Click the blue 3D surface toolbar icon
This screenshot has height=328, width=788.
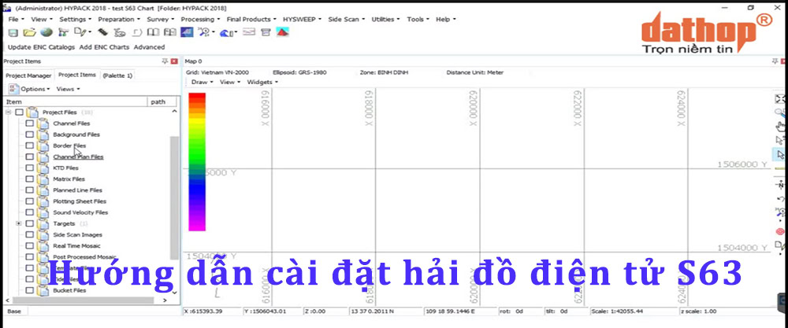tap(187, 32)
